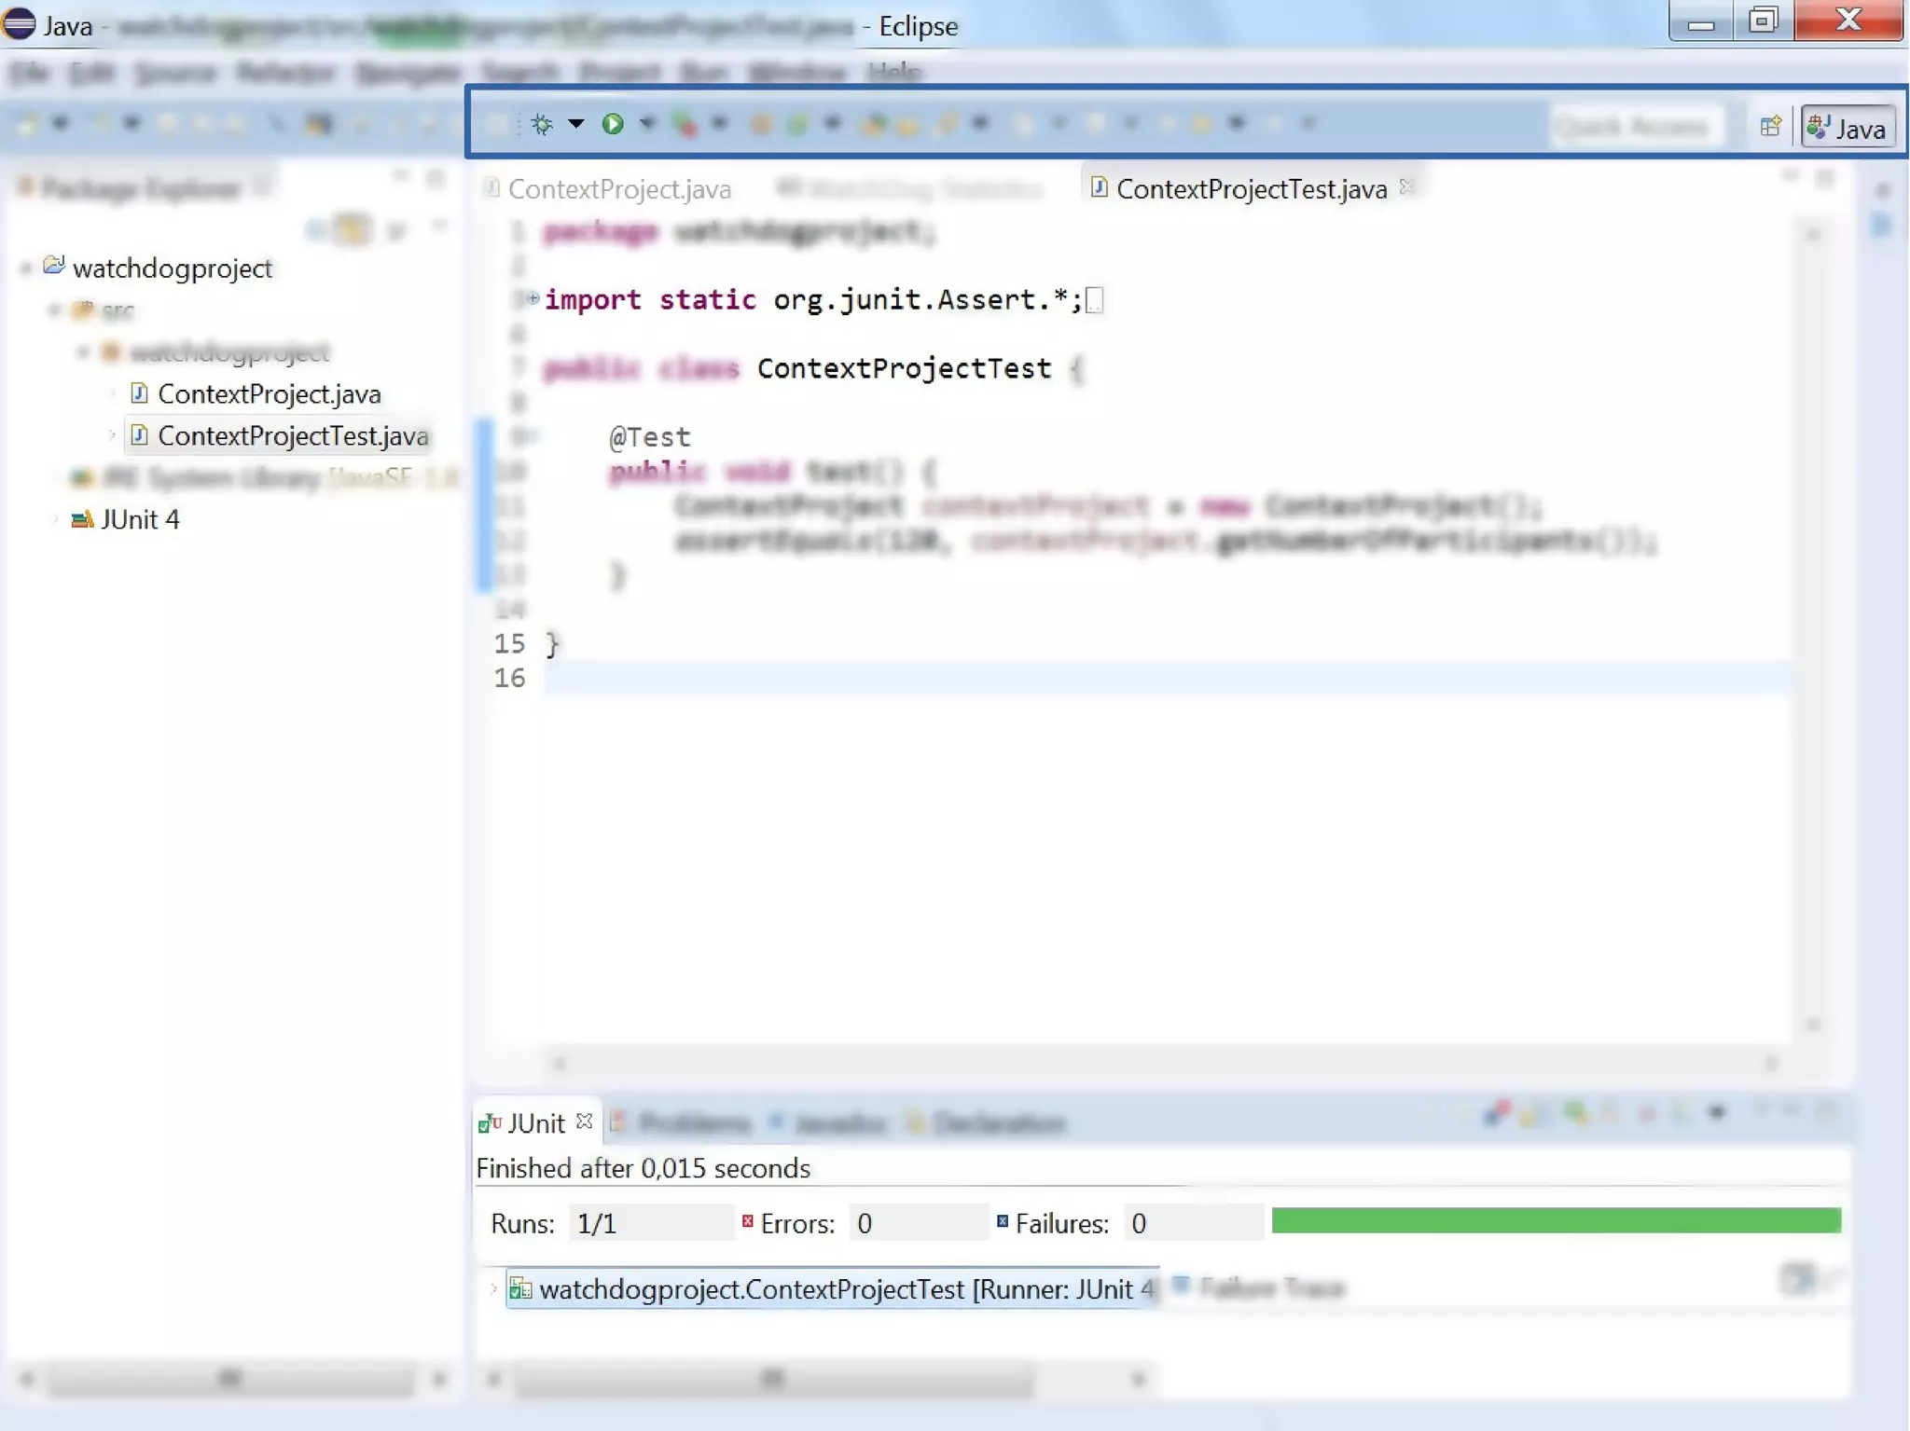This screenshot has height=1431, width=1910.
Task: Click the Debug bug icon
Action: pos(542,124)
